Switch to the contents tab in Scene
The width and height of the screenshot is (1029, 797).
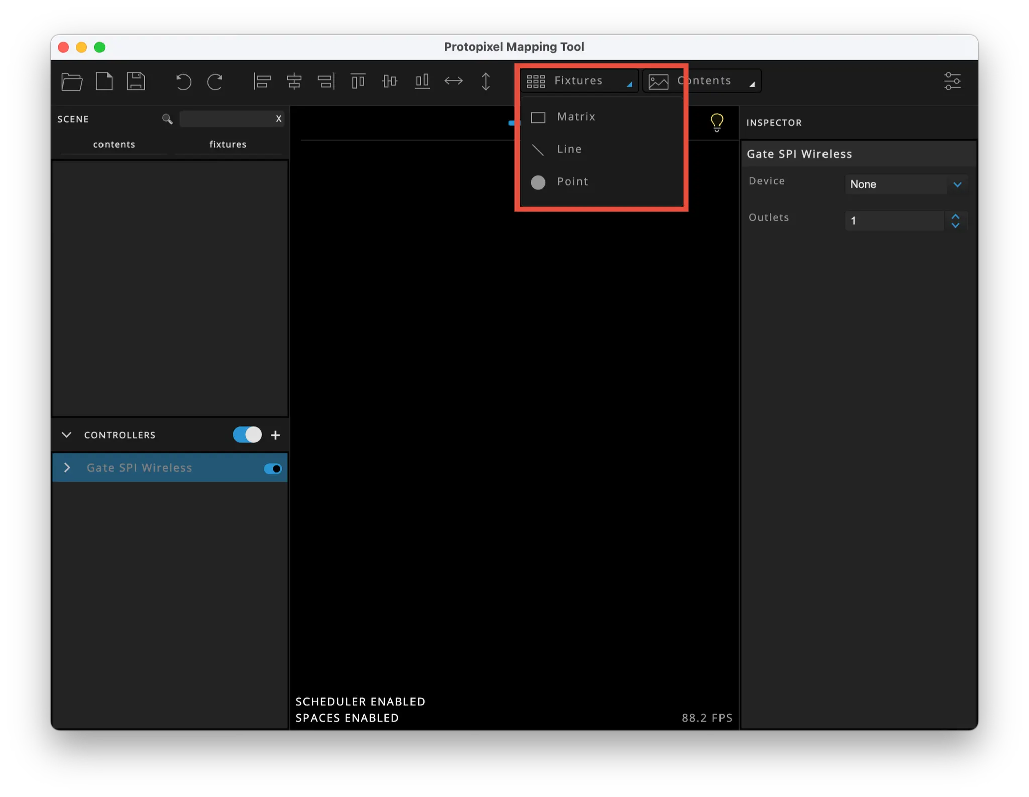coord(114,144)
